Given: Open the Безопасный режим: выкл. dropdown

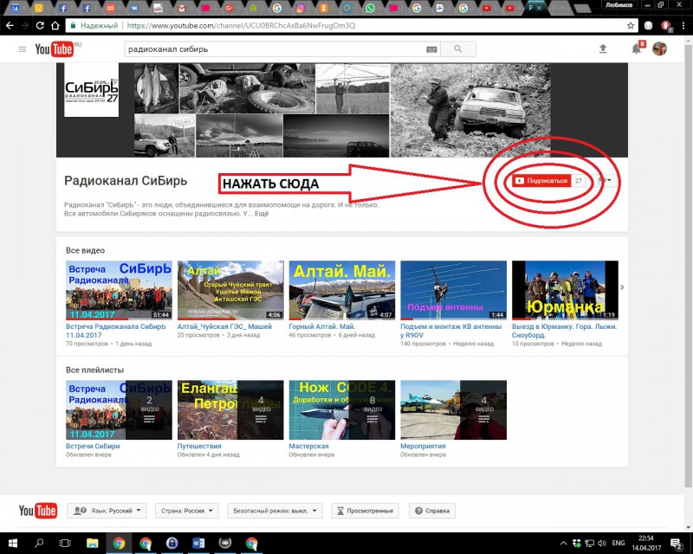Looking at the screenshot, I should click(x=275, y=511).
